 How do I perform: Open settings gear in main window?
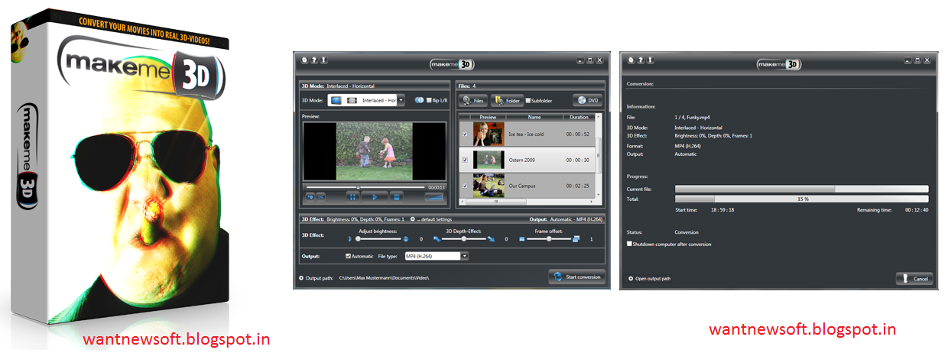[x=304, y=60]
